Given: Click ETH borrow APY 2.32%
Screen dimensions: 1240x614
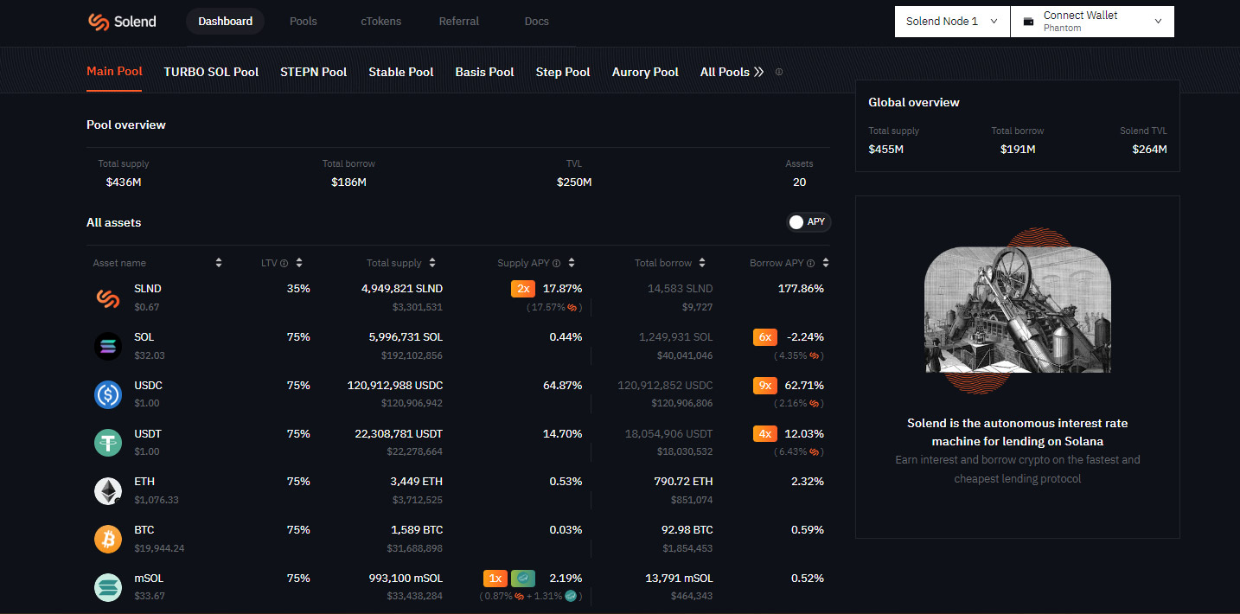Looking at the screenshot, I should click(808, 482).
